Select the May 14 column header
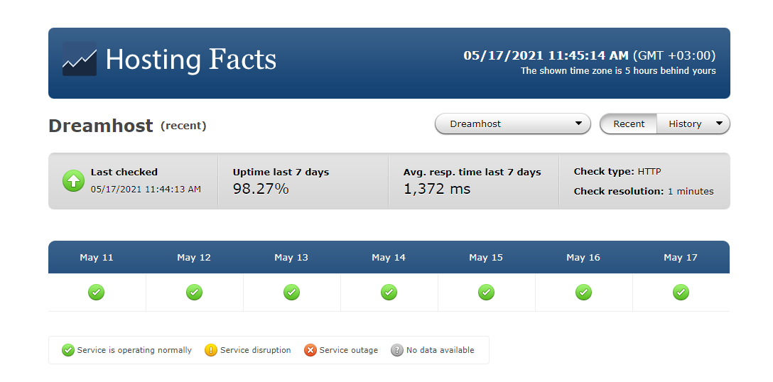This screenshot has height=382, width=773. tap(389, 257)
